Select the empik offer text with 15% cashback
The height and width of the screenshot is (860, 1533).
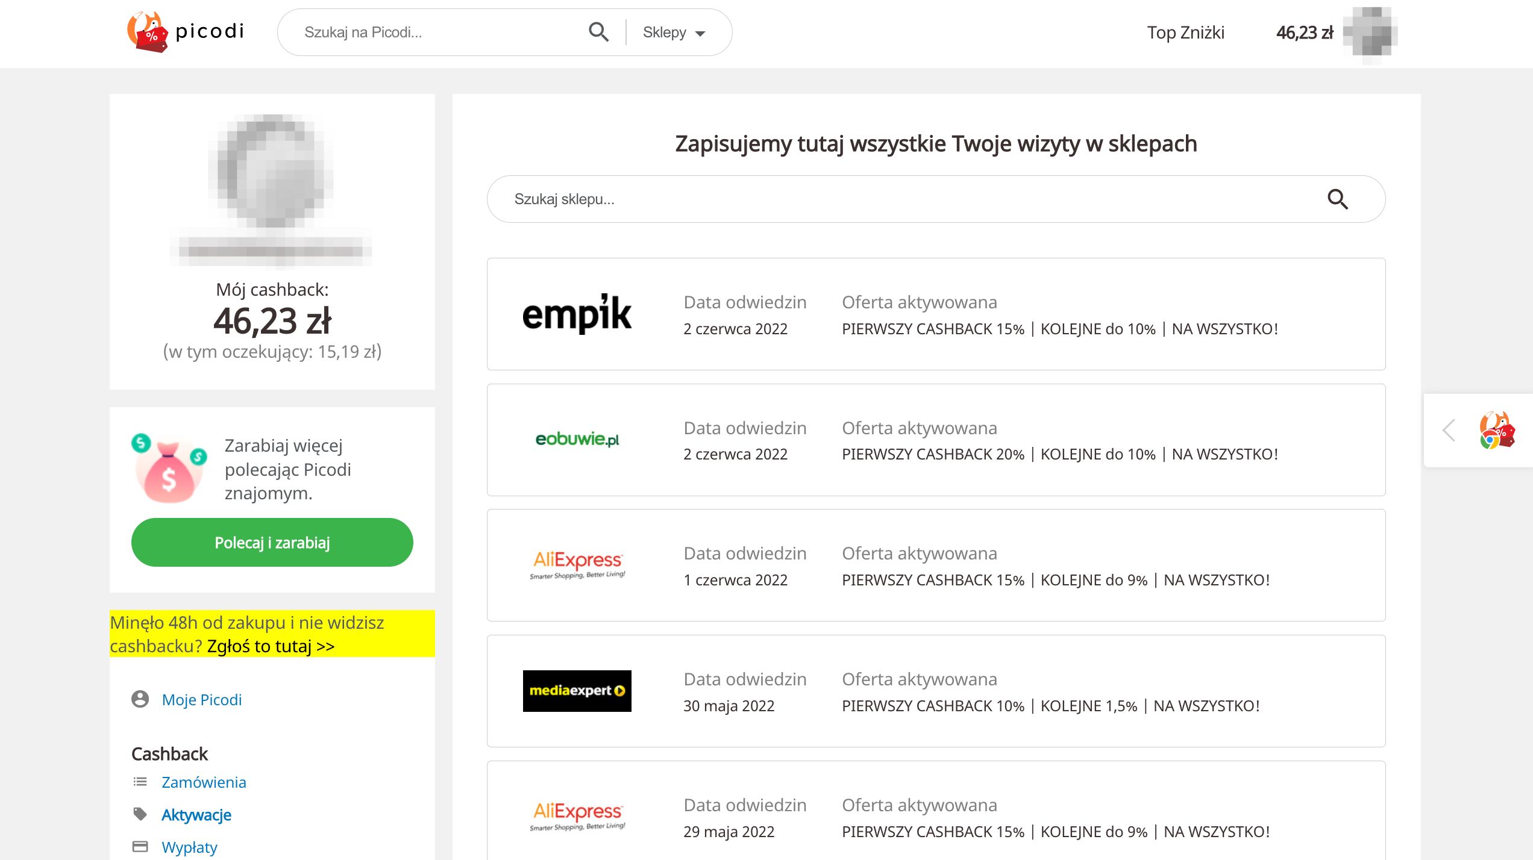1060,329
